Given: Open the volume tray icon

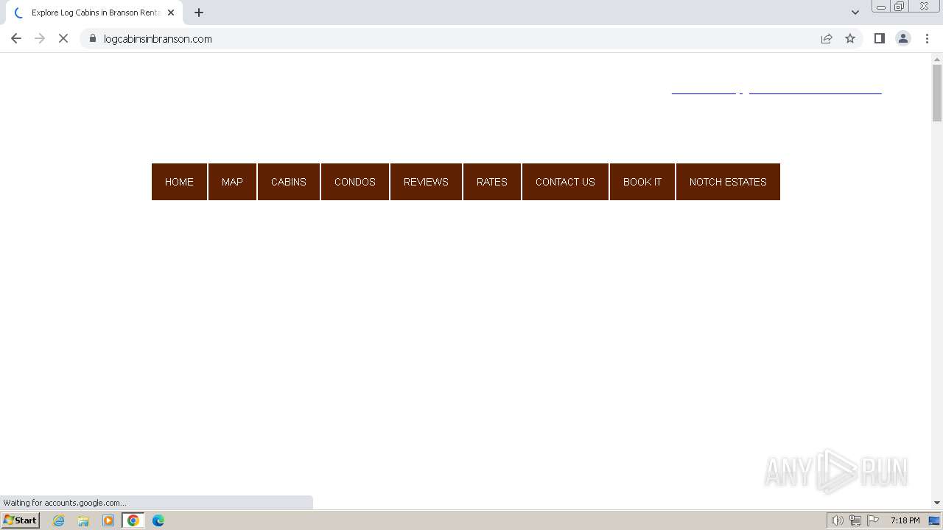Looking at the screenshot, I should (838, 520).
